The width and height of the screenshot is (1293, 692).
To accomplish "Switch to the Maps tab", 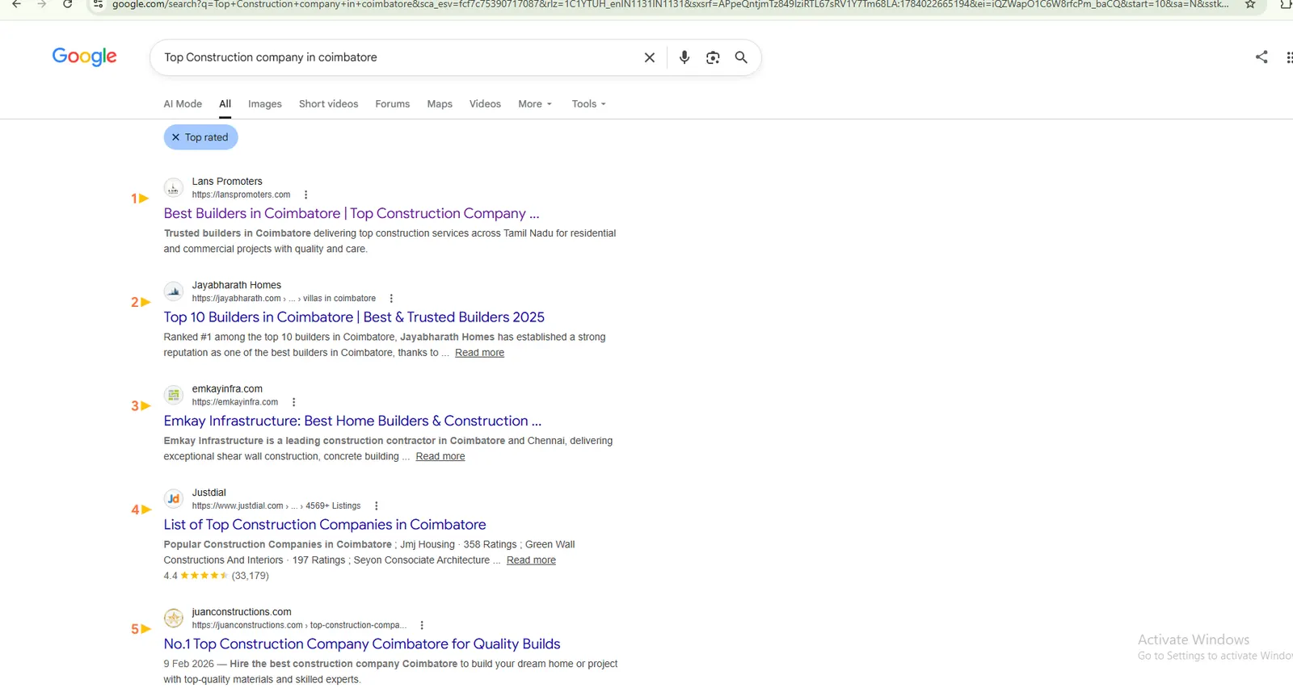I will 440,104.
